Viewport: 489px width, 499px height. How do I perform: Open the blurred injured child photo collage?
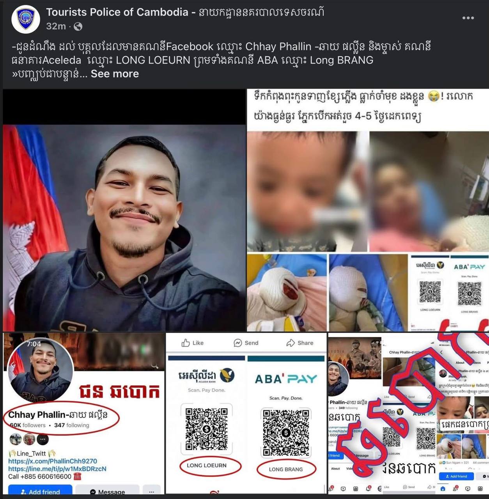[x=368, y=211]
